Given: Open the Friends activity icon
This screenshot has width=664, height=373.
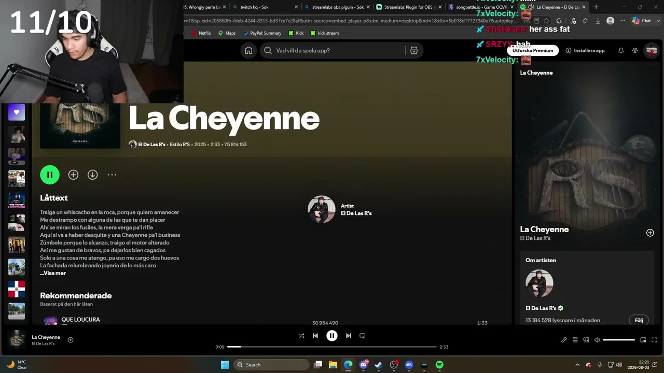Looking at the screenshot, I should tap(635, 50).
